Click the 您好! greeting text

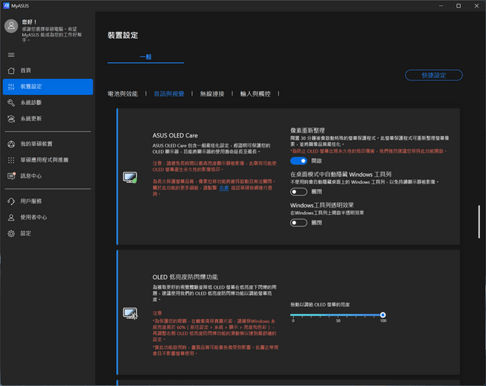pos(30,22)
